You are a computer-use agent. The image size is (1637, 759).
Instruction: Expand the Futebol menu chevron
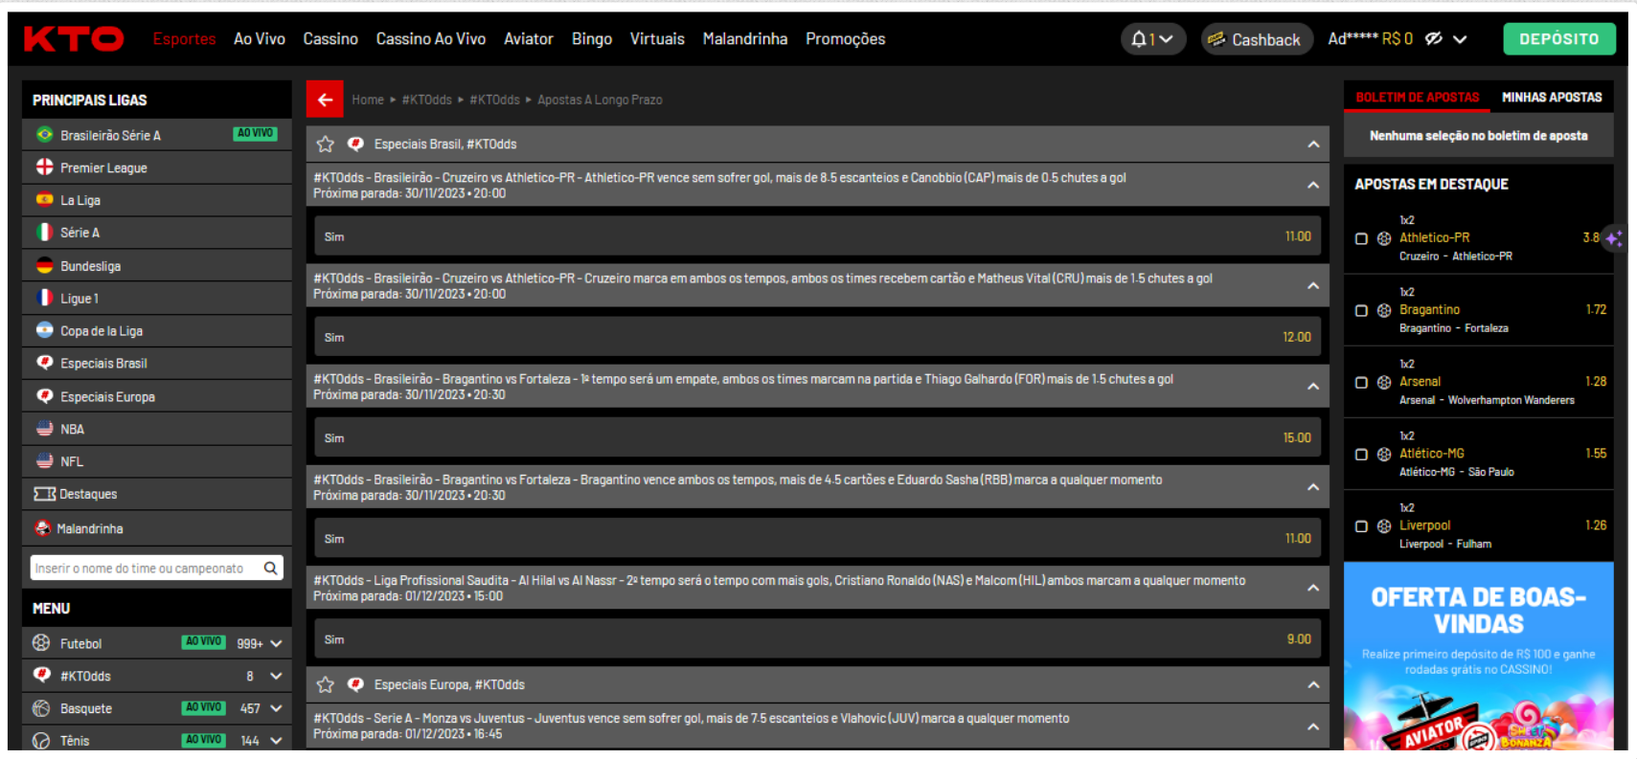coord(276,643)
